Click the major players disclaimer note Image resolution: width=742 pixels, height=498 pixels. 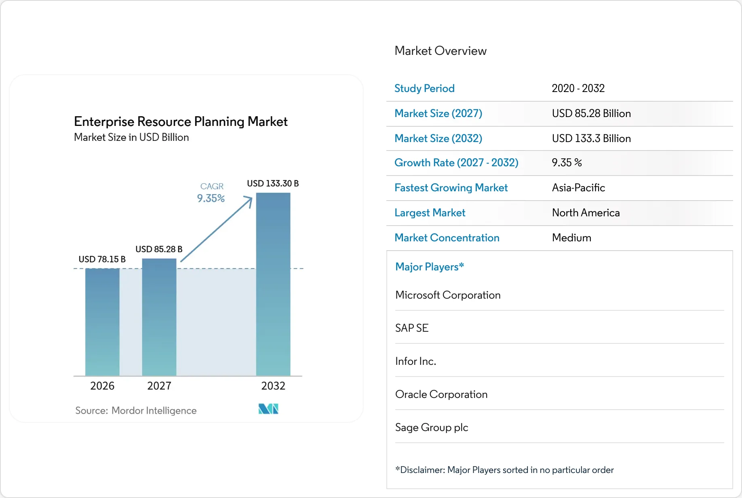[x=504, y=470]
